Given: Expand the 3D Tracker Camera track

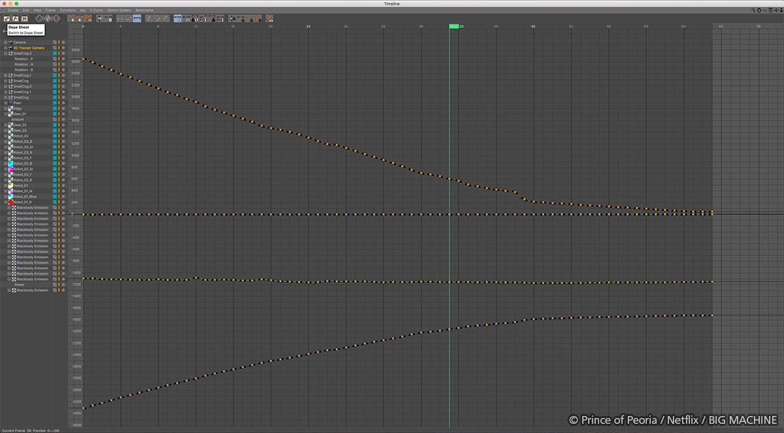Looking at the screenshot, I should (x=5, y=48).
